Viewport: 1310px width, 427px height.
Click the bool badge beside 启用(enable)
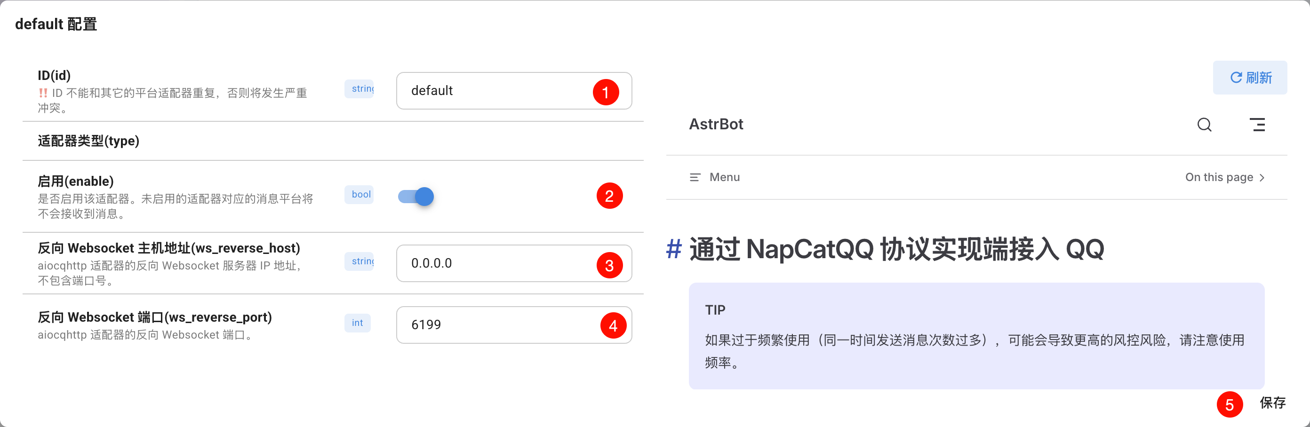359,194
